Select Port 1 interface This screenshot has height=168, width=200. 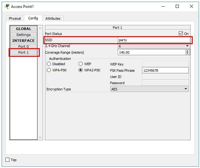[x=24, y=52]
